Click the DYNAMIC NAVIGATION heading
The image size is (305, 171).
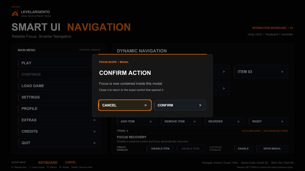pyautogui.click(x=142, y=51)
